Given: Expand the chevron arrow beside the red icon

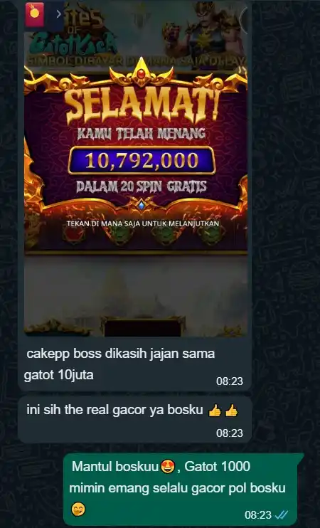Looking at the screenshot, I should tap(58, 14).
